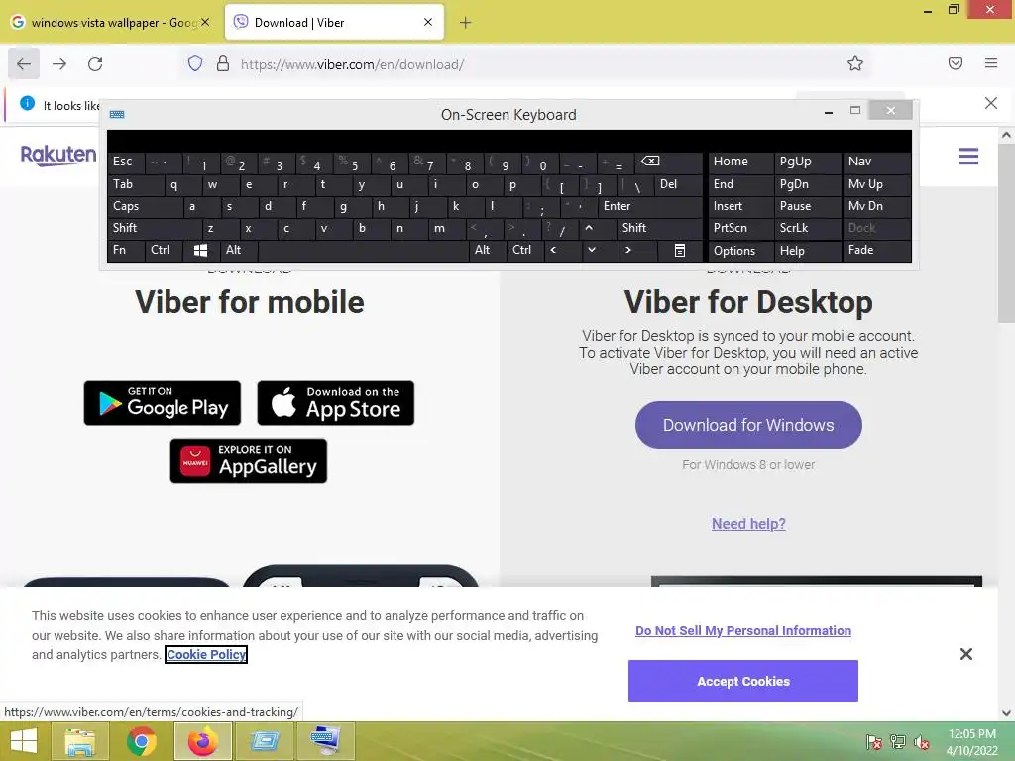Toggle left Ctrl key
The height and width of the screenshot is (761, 1015).
(x=164, y=250)
